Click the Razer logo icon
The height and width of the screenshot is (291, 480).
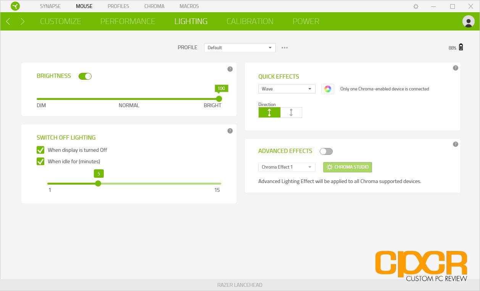15,6
